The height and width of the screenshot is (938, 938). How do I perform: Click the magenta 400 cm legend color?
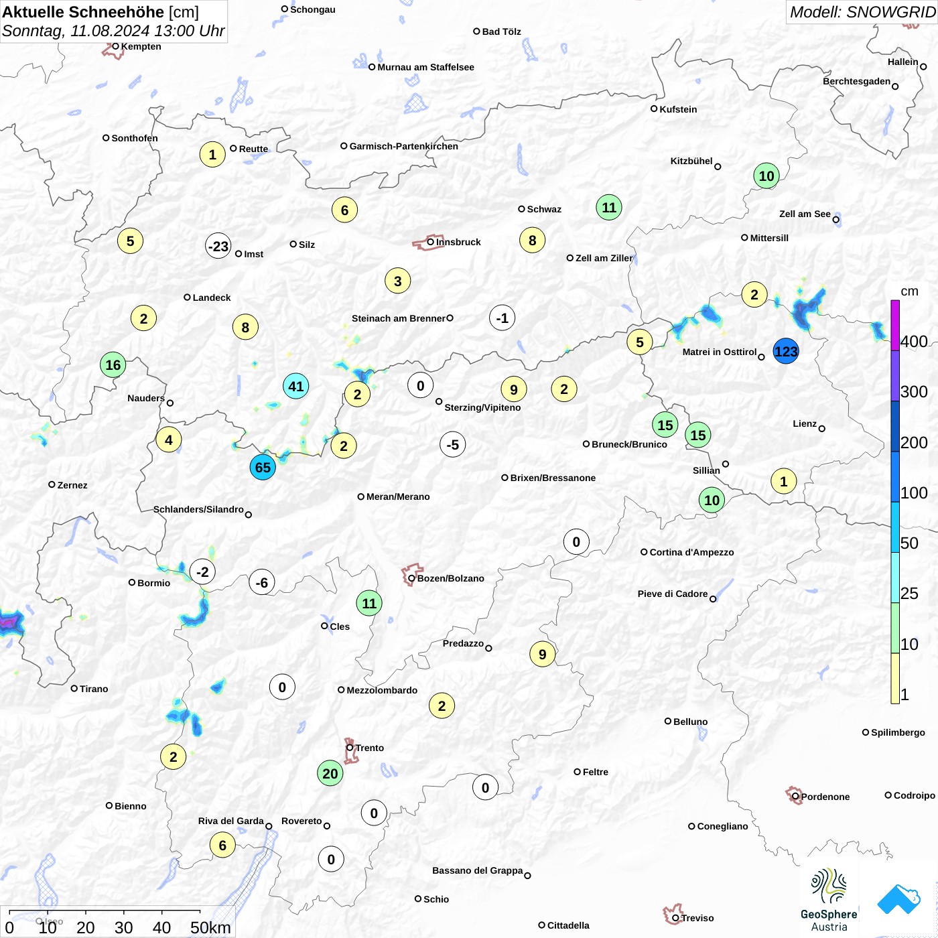(895, 325)
